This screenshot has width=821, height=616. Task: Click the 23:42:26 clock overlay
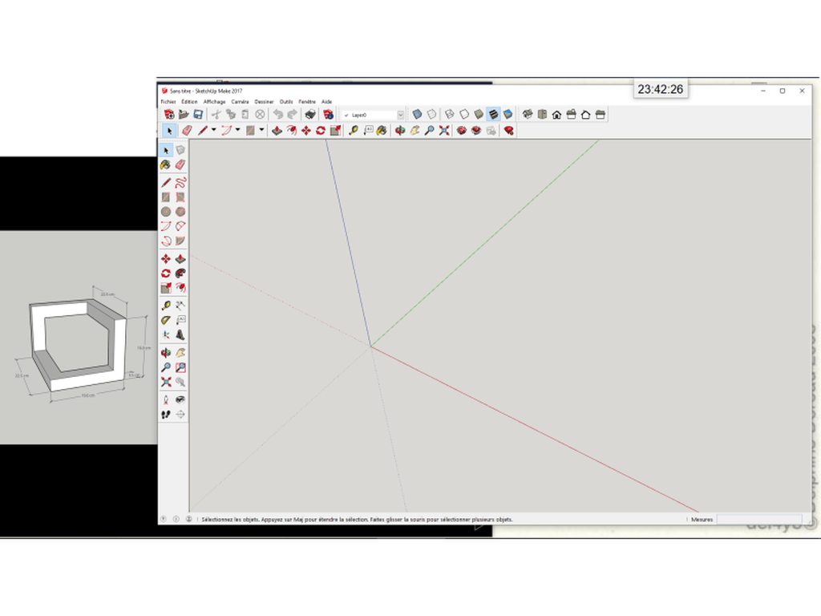coord(661,89)
